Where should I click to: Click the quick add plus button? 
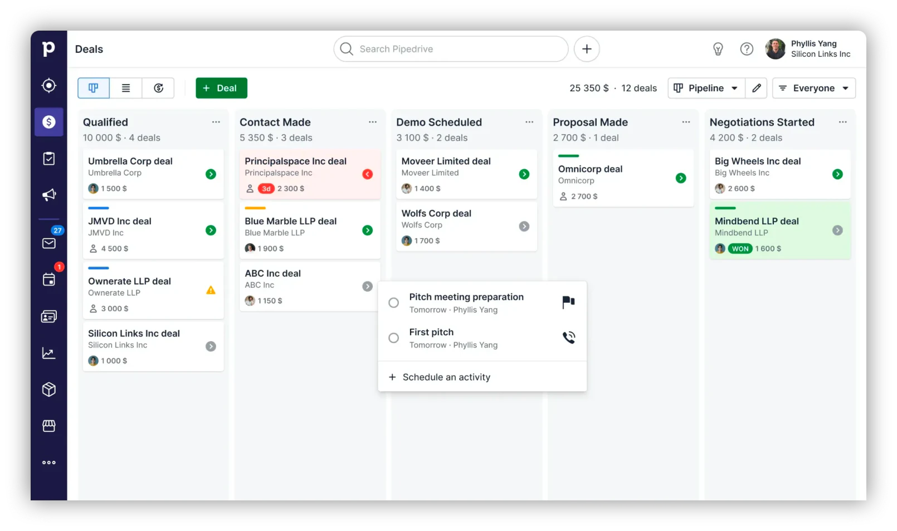[587, 49]
